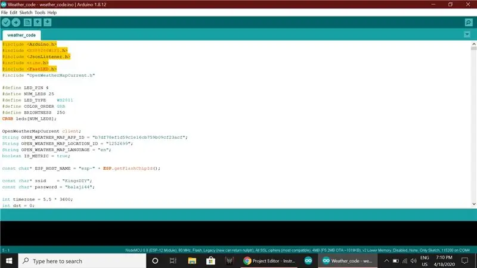Open File Explorer from the taskbar
Image resolution: width=477 pixels, height=268 pixels.
coord(192,261)
